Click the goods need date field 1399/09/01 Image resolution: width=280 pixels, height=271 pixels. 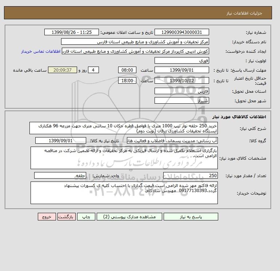61,140
